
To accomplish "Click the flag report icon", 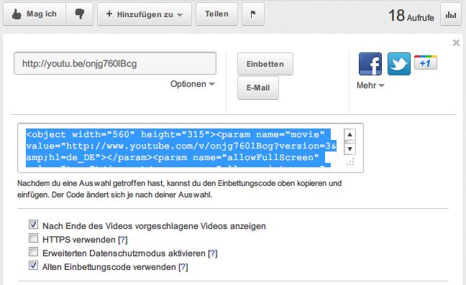I will tap(253, 14).
